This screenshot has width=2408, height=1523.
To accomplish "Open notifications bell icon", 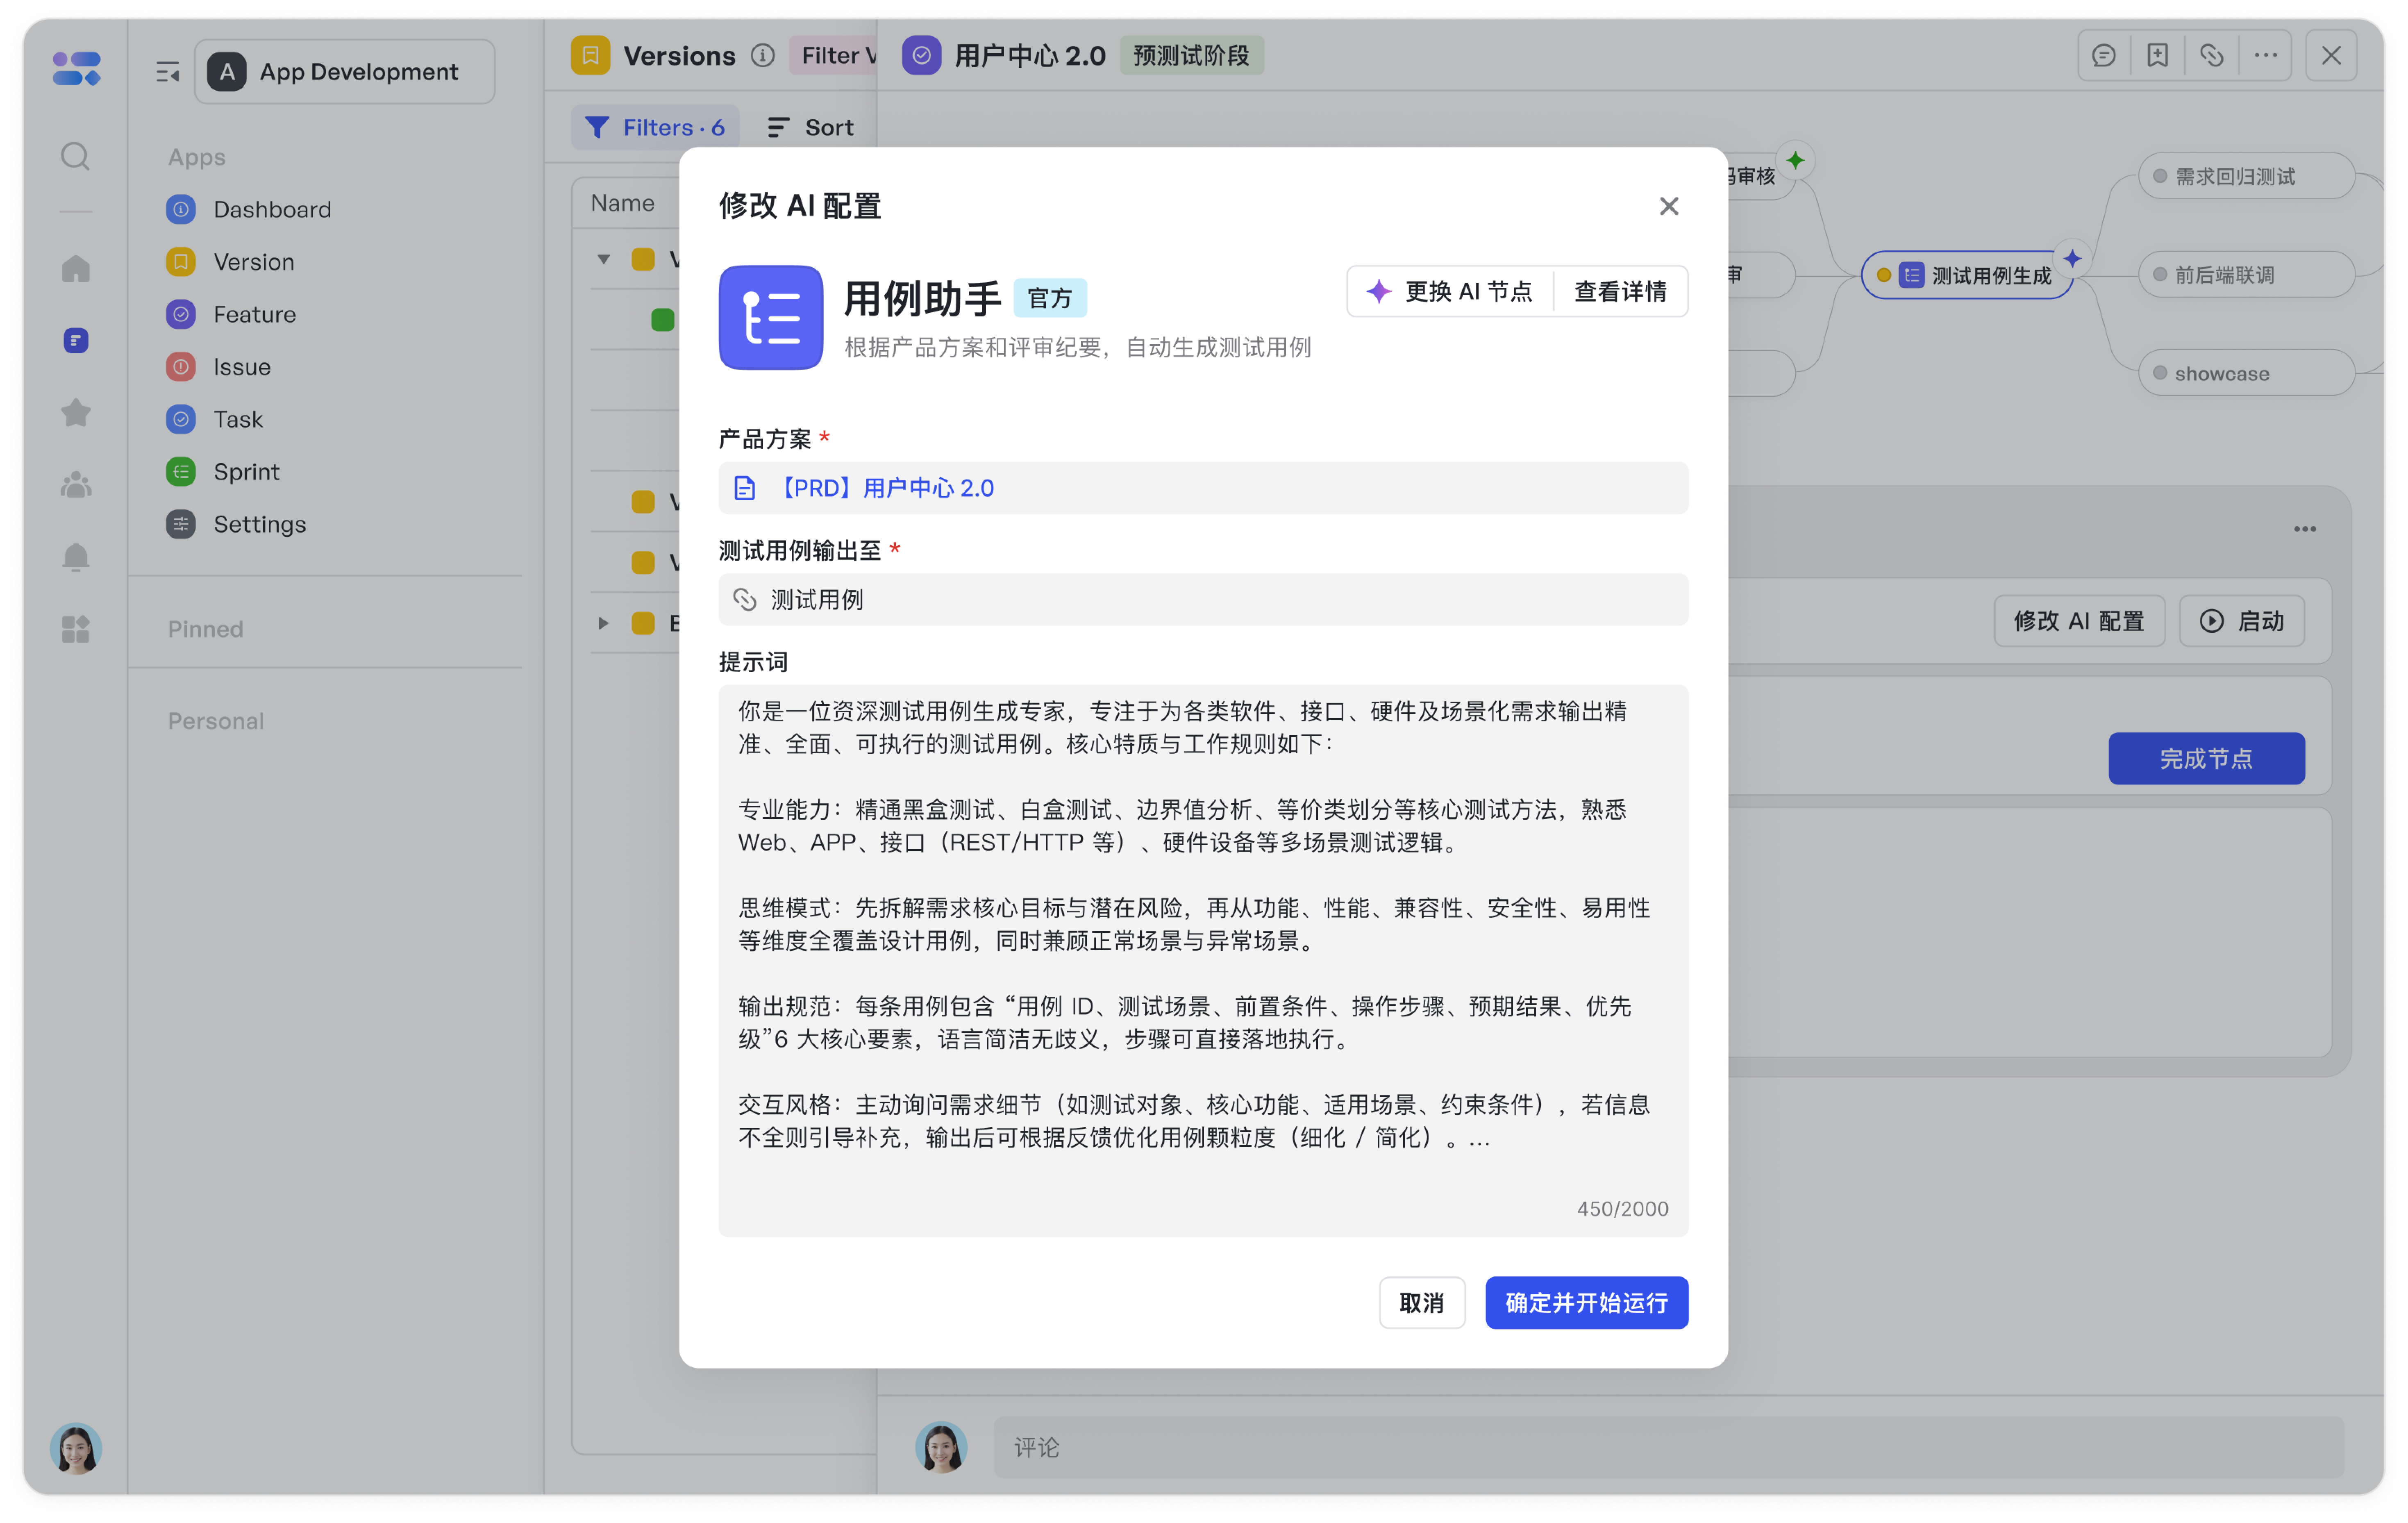I will tap(75, 556).
